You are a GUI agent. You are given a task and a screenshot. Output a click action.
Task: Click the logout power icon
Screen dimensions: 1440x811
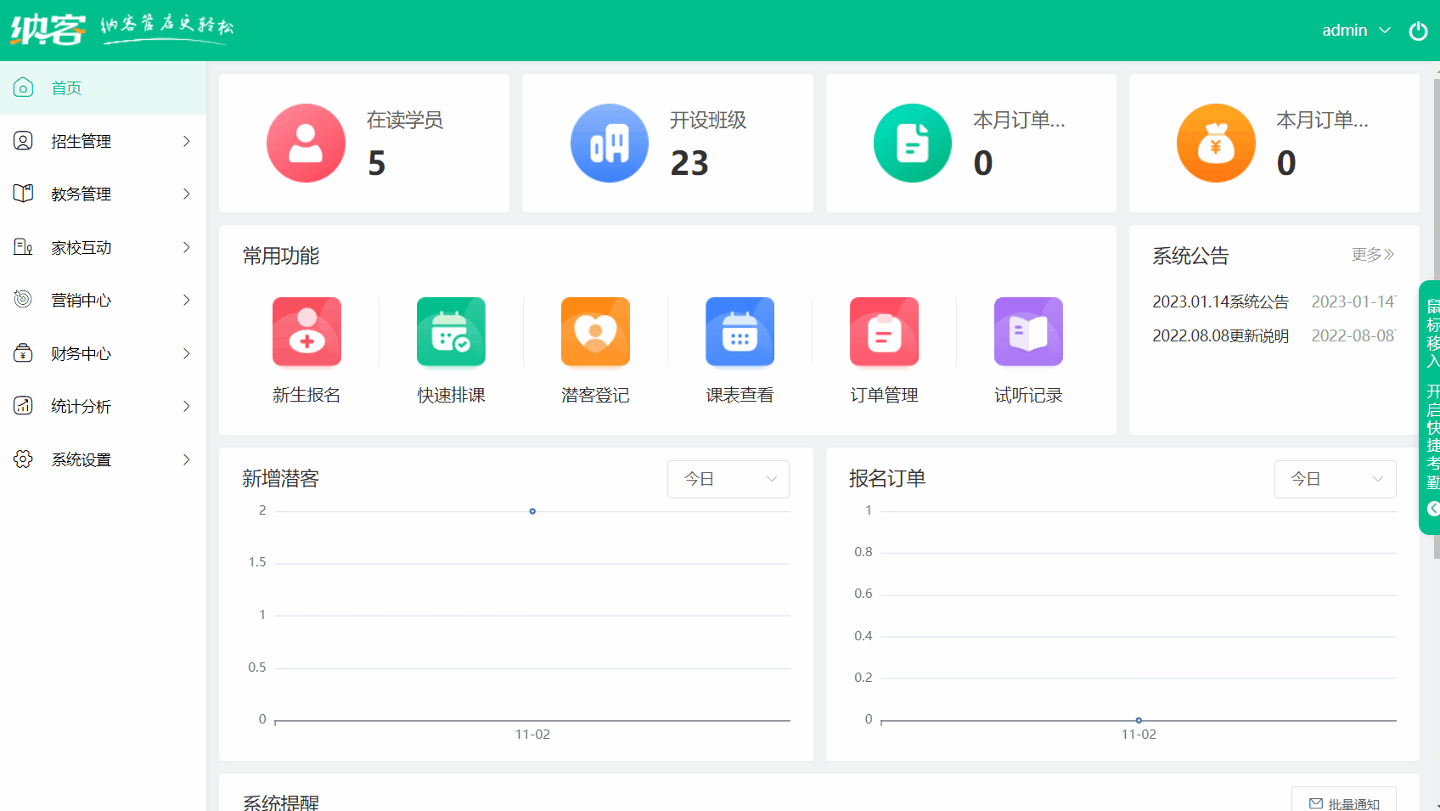tap(1418, 30)
